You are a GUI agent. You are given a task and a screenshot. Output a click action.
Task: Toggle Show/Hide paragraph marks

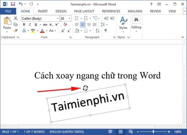(106, 31)
